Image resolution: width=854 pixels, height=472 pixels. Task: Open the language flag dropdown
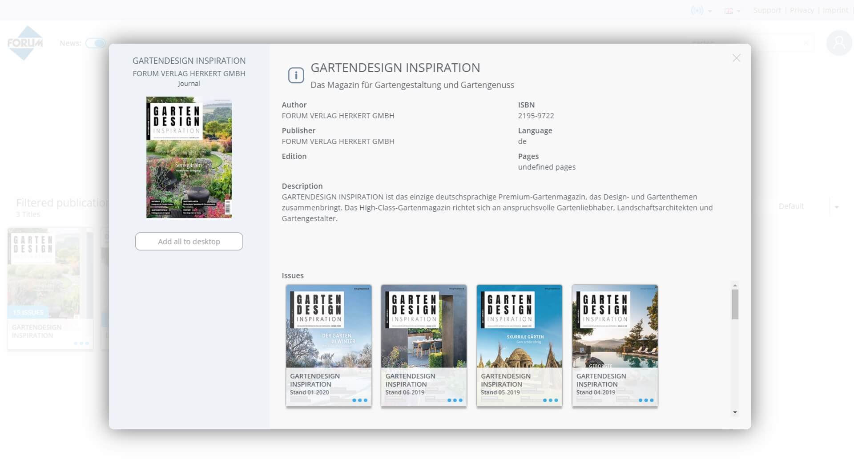732,11
